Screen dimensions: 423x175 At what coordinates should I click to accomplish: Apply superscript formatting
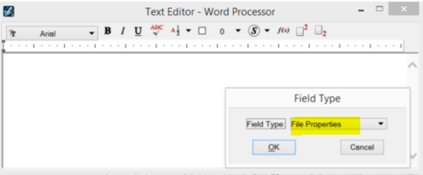click(302, 31)
